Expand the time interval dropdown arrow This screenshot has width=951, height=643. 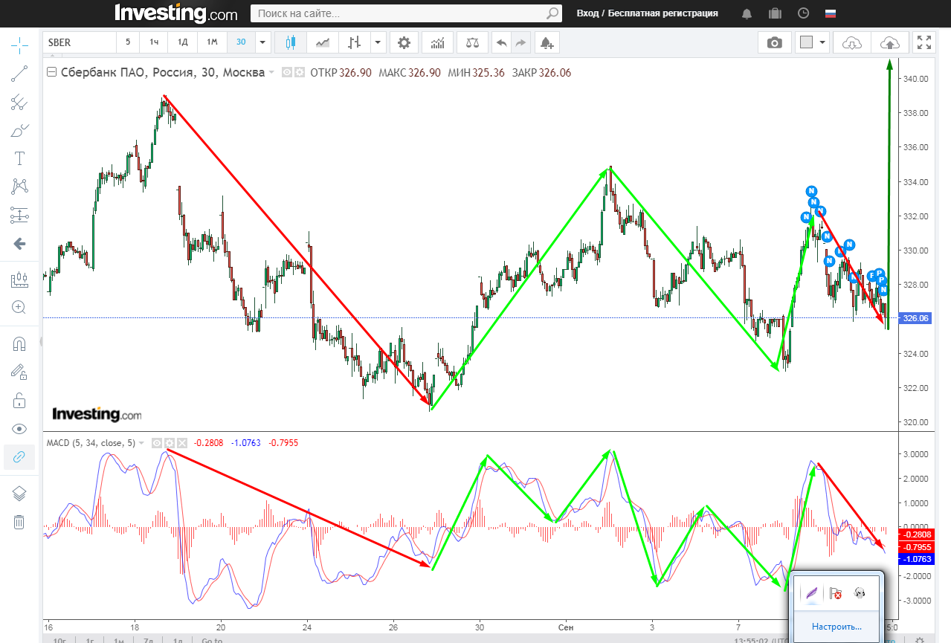tap(262, 42)
